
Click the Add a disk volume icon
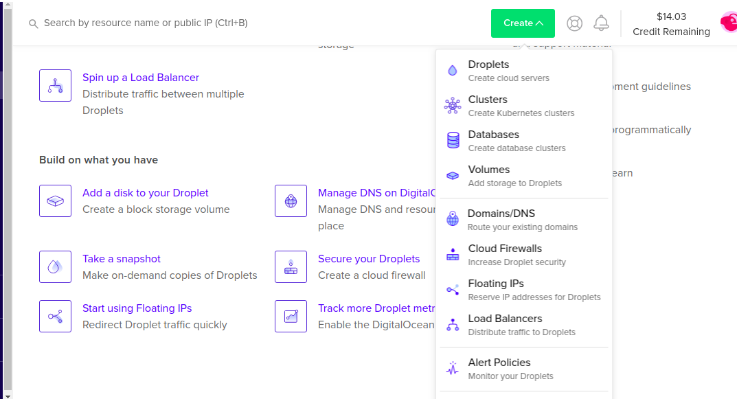pos(55,201)
